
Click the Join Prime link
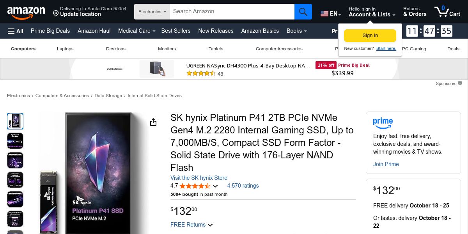(386, 164)
